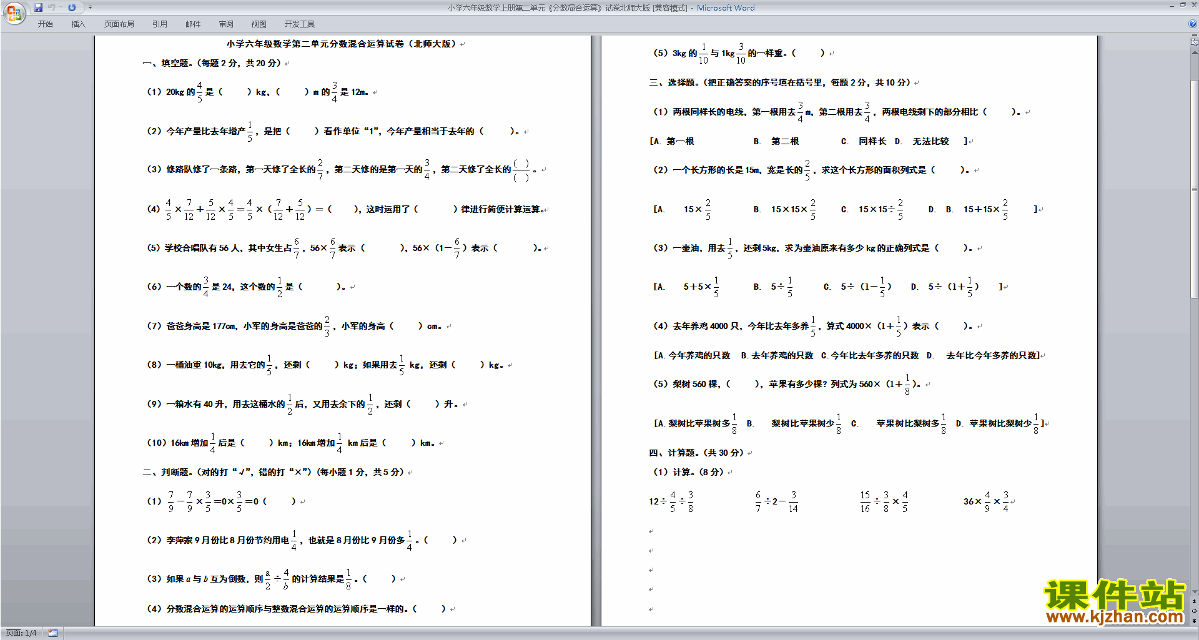Viewport: 1199px width, 640px height.
Task: Click the Redo circular arrow icon
Action: point(72,7)
